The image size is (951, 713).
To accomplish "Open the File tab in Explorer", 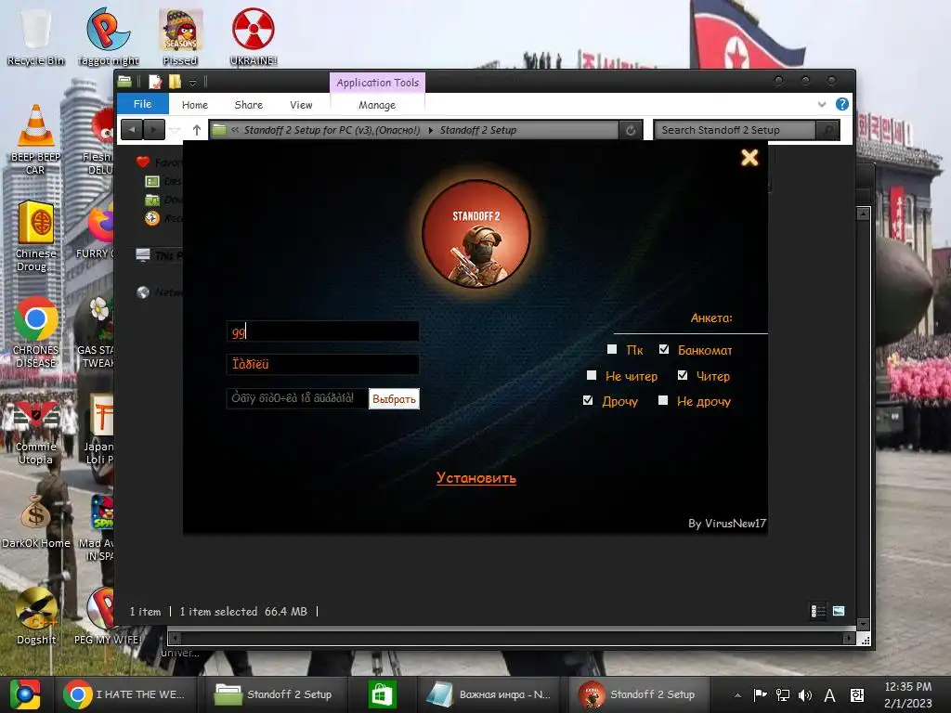I will (142, 104).
